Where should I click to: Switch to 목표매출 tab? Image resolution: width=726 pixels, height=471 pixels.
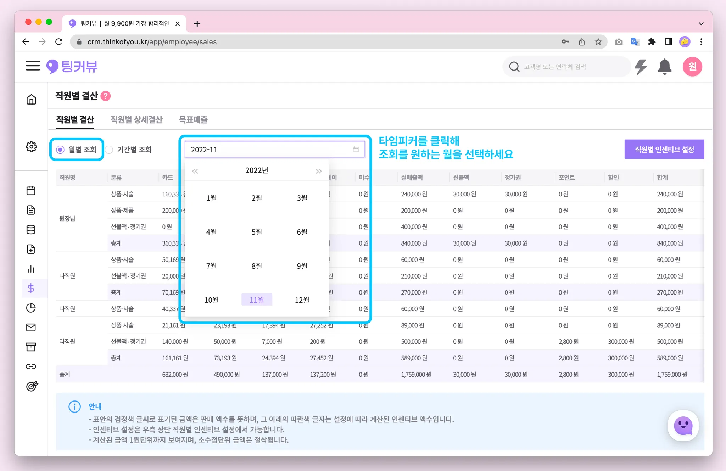tap(193, 120)
